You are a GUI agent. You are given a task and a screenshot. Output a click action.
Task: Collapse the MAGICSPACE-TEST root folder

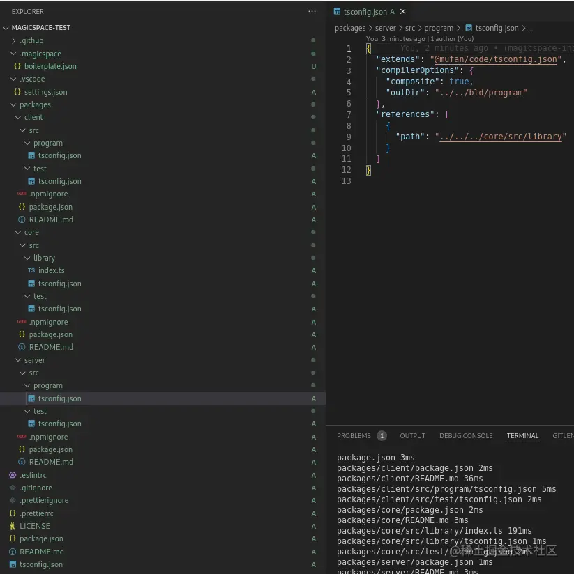click(x=6, y=28)
